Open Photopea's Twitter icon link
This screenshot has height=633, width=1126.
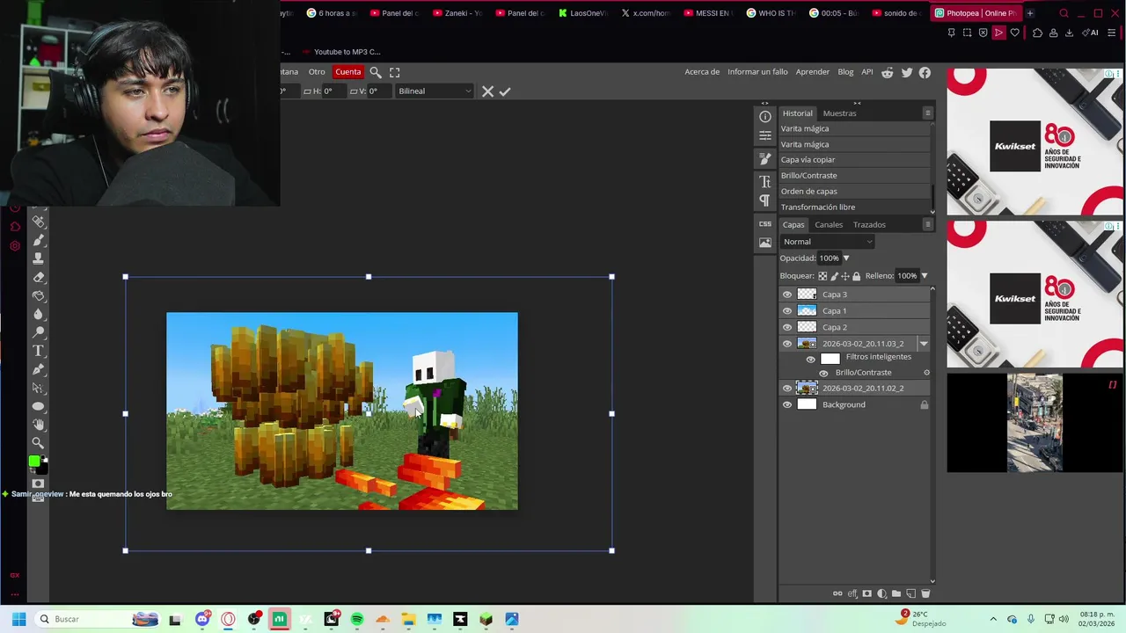pyautogui.click(x=907, y=73)
